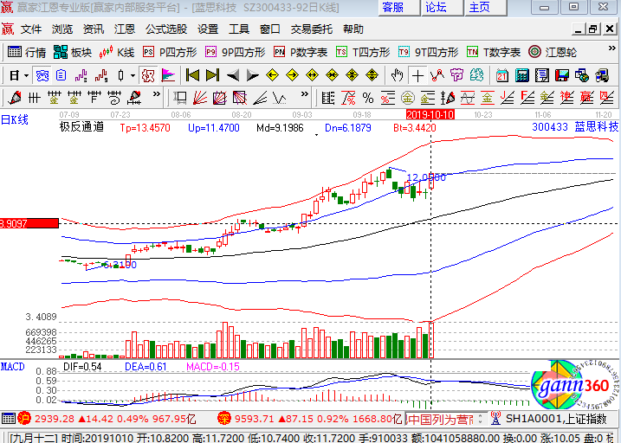The height and width of the screenshot is (443, 621).
Task: Select the J angle lines tool
Action: [508, 97]
